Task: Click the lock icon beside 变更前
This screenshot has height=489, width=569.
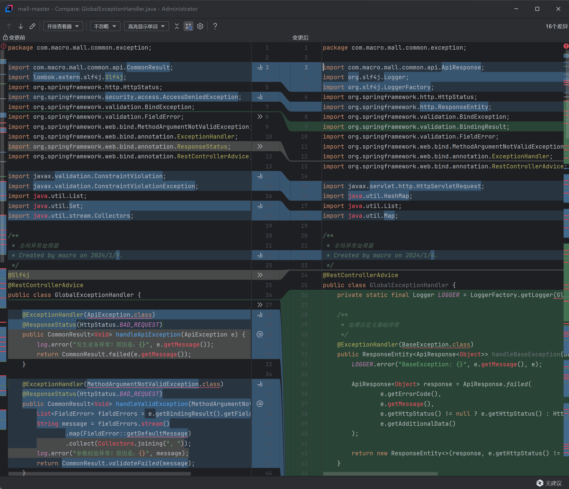Action: click(x=5, y=37)
